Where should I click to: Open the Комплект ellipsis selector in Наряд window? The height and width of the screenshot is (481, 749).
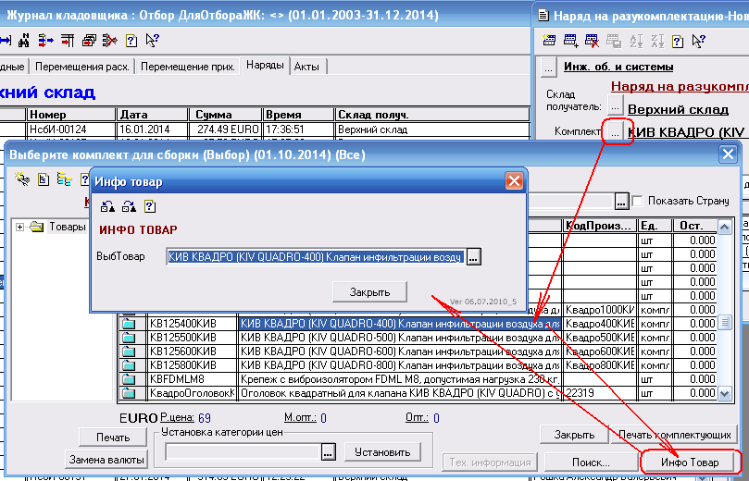click(x=616, y=132)
